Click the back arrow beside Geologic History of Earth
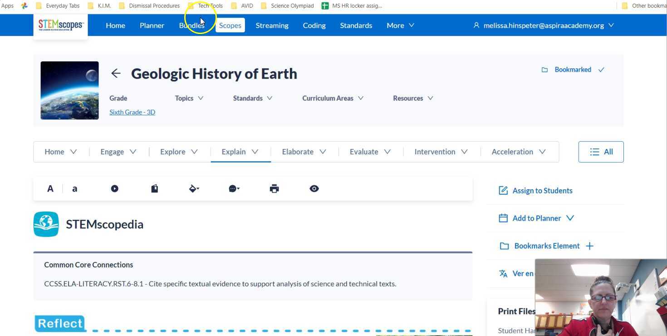Viewport: 667px width, 336px height. point(116,73)
